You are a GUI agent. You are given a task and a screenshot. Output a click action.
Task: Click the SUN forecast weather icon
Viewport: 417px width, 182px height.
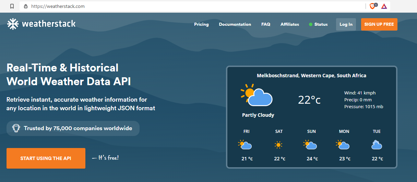(310, 145)
